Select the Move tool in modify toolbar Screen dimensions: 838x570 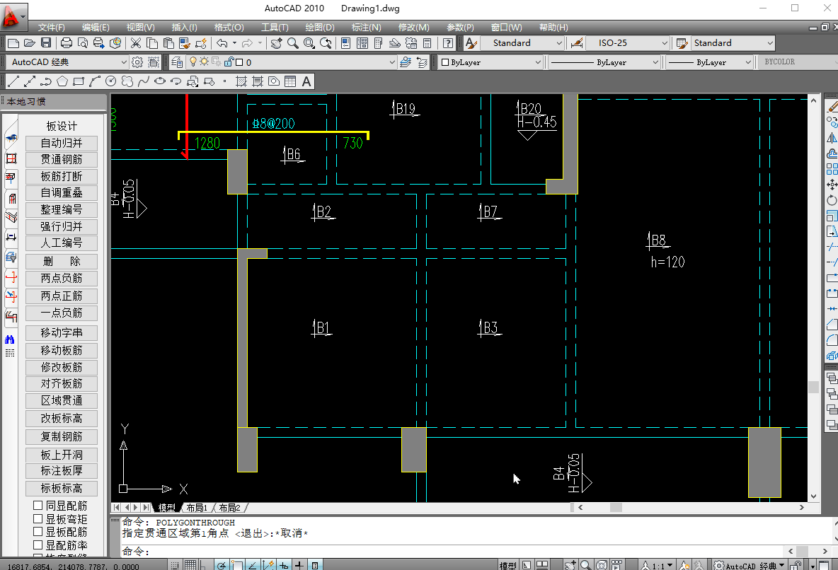pos(832,185)
